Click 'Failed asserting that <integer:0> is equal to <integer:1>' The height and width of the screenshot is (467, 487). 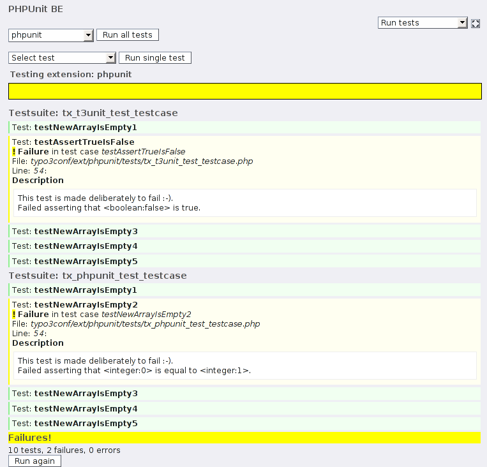pyautogui.click(x=134, y=371)
